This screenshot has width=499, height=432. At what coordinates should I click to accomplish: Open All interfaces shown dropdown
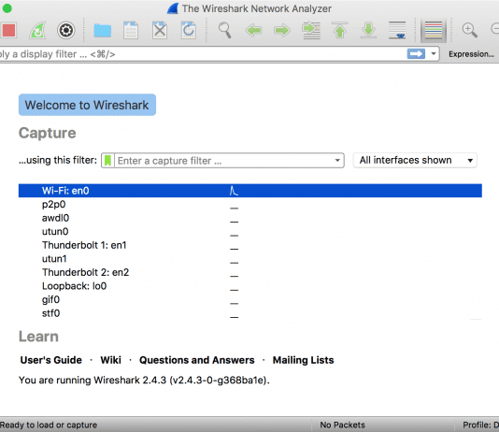[x=415, y=160]
